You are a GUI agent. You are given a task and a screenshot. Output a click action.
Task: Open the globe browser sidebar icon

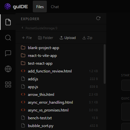(x=8, y=69)
